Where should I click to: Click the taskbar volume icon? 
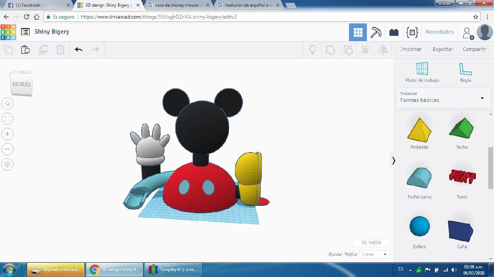(x=454, y=270)
